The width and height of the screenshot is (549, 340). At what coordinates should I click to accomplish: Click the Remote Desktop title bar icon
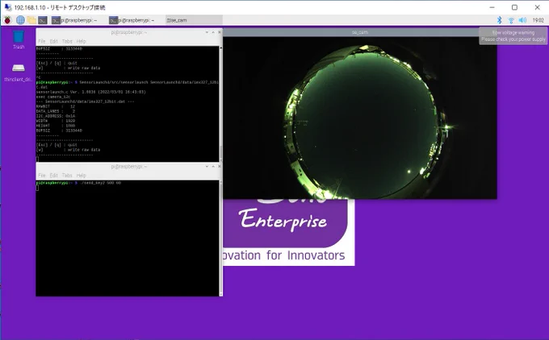[8, 7]
